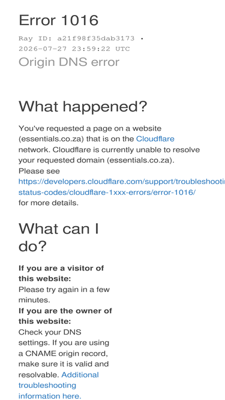Image resolution: width=225 pixels, height=400 pixels.
Task: Click the 'Please see' text line
Action: point(39,171)
